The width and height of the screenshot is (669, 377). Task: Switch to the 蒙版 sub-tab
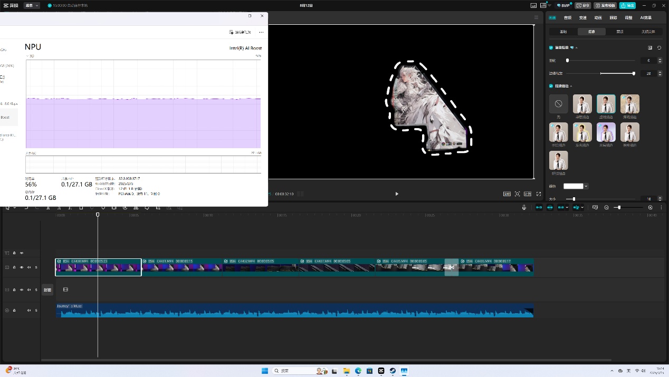point(620,32)
